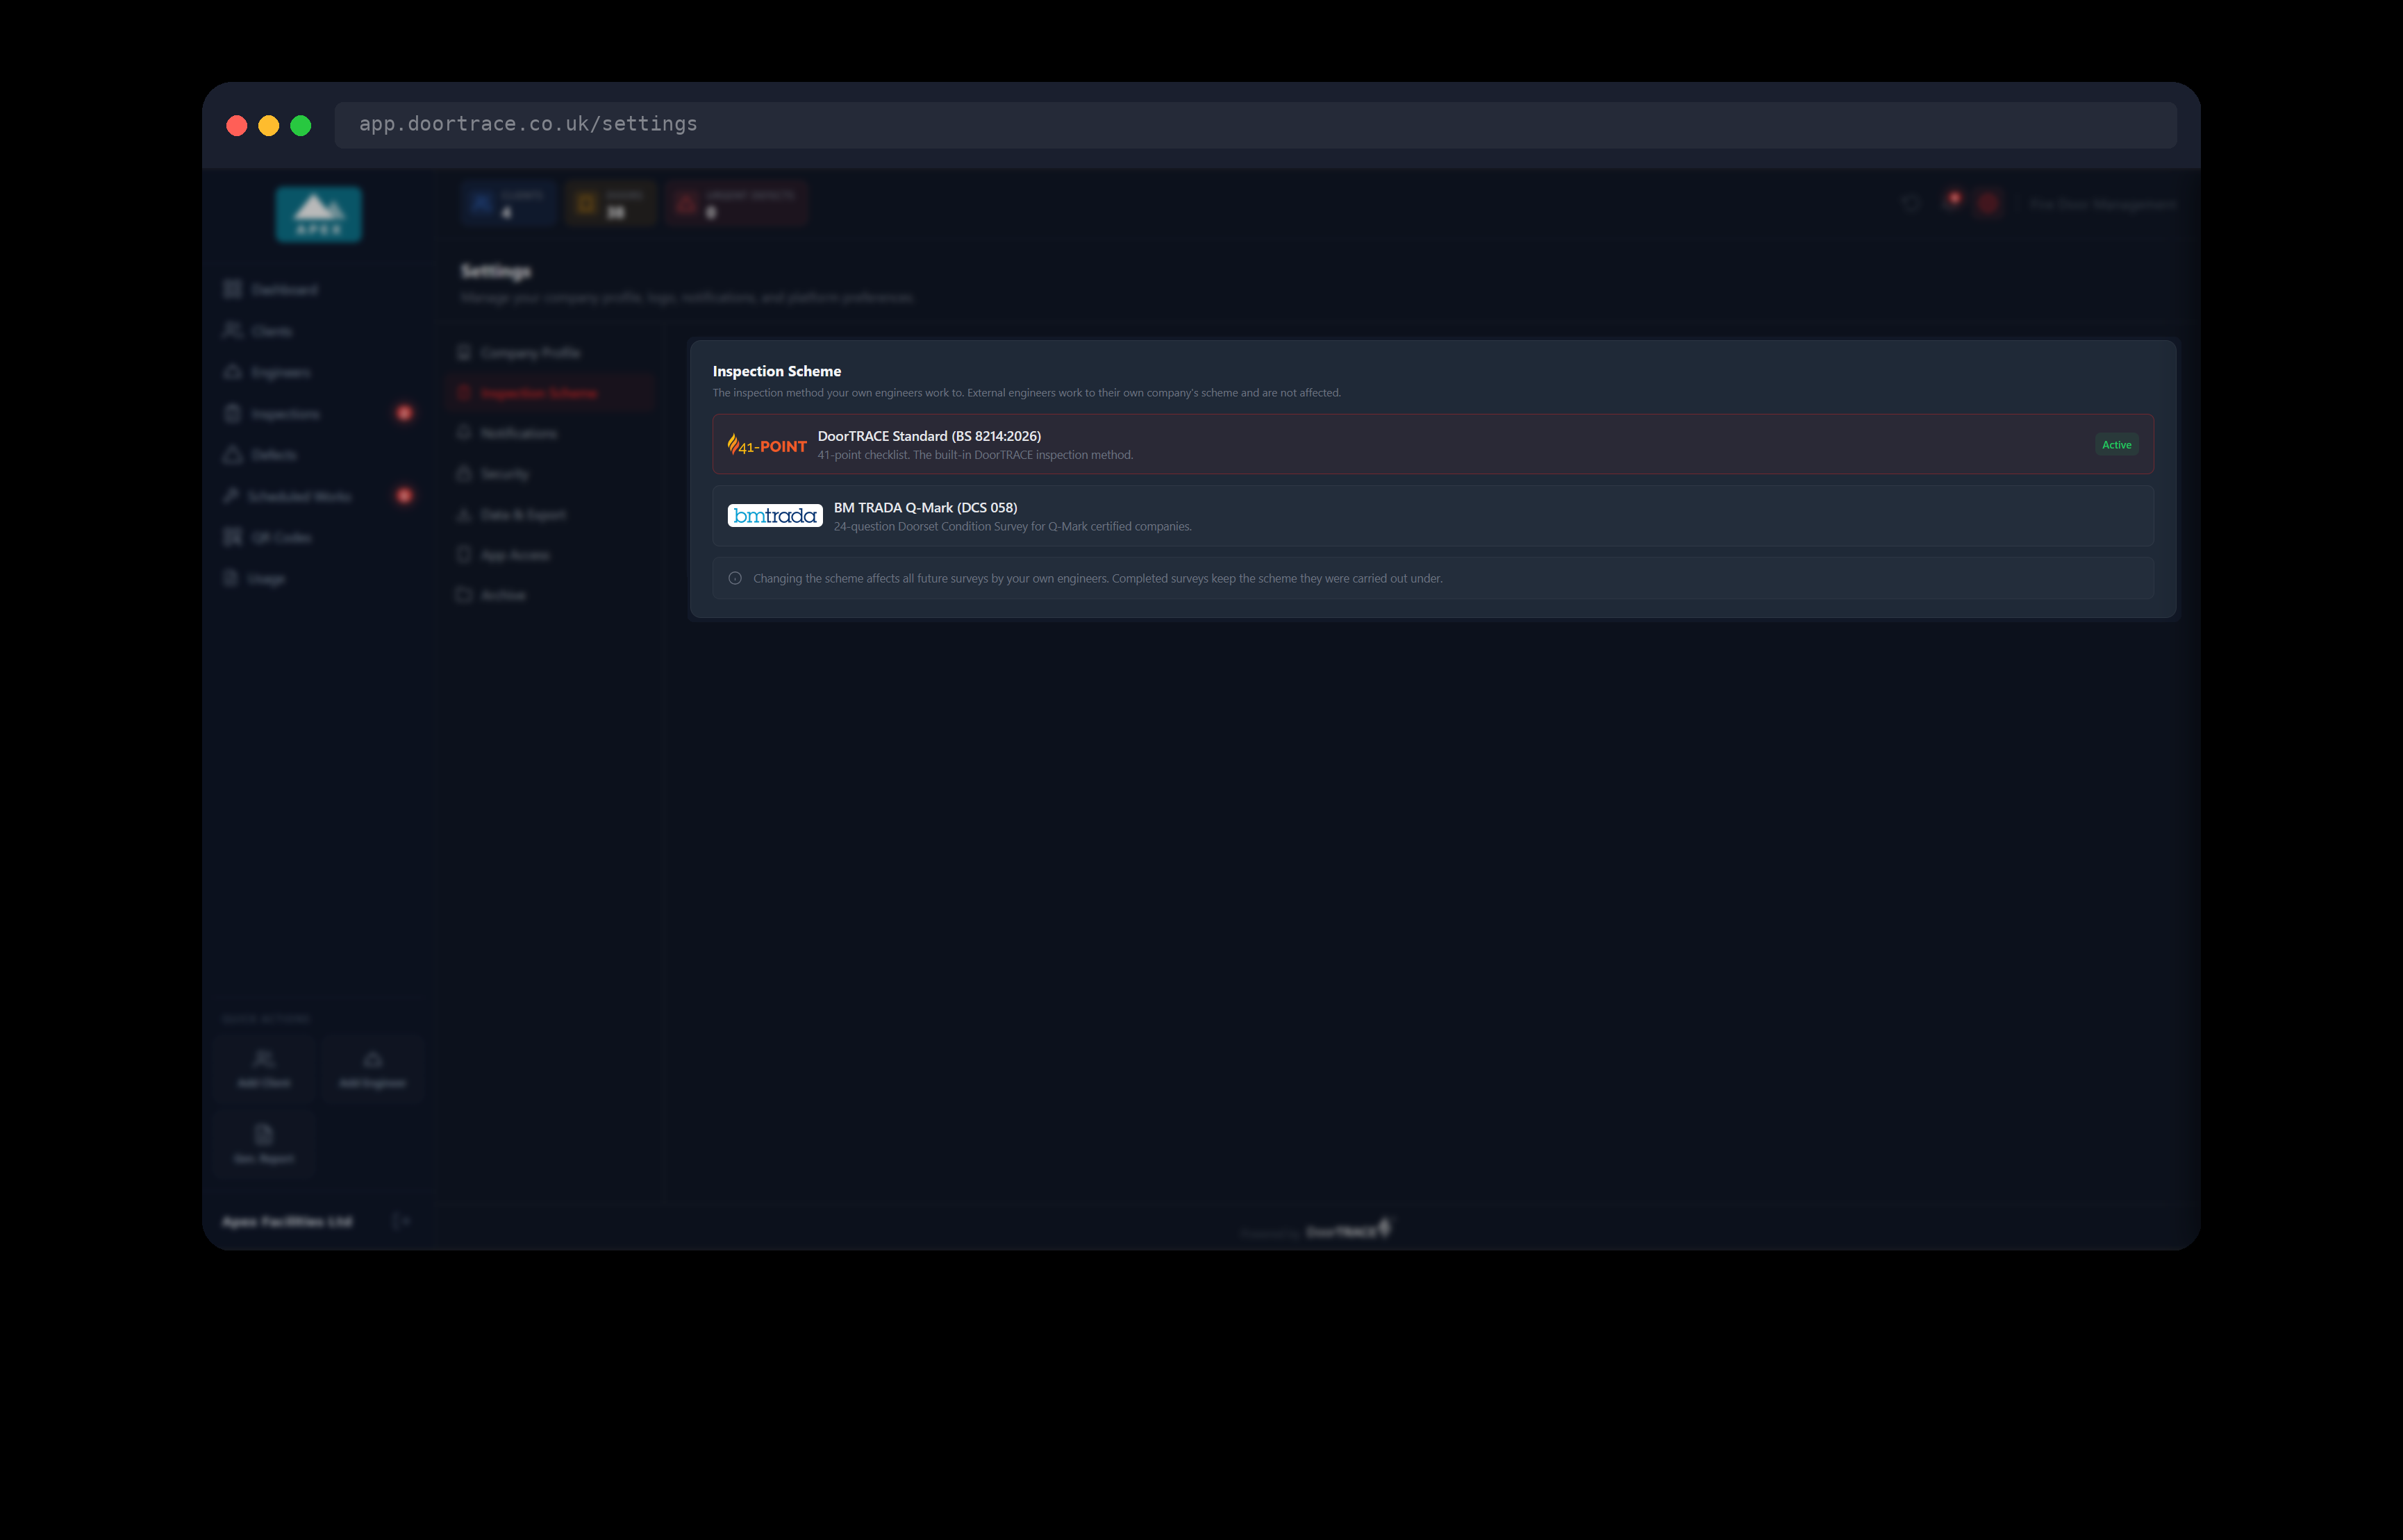Click the app.doortrace.co.uk/settings address bar
Screen dimensions: 2403x1540
[x=1255, y=124]
